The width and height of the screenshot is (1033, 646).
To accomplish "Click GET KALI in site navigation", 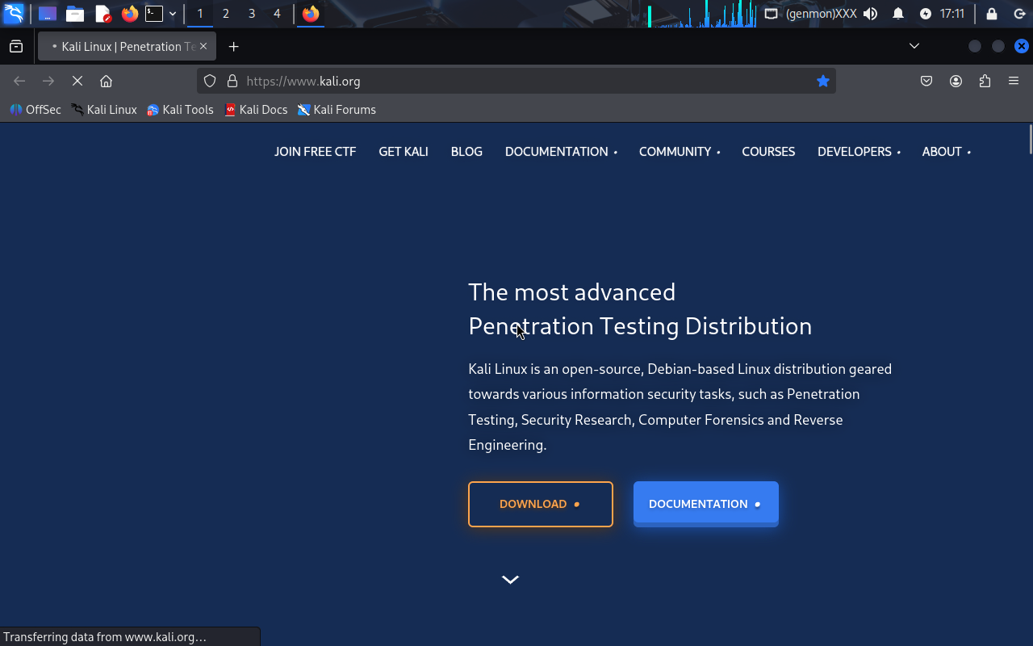I will (x=404, y=152).
